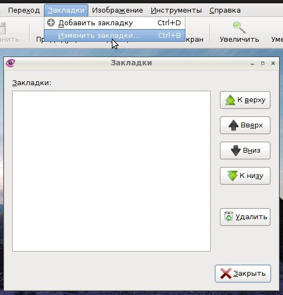This screenshot has width=283, height=295.
Task: Open the Переход menu
Action: click(x=24, y=10)
